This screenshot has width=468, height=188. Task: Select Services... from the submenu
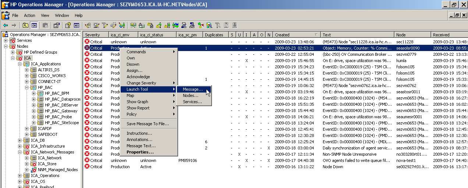pos(194,102)
